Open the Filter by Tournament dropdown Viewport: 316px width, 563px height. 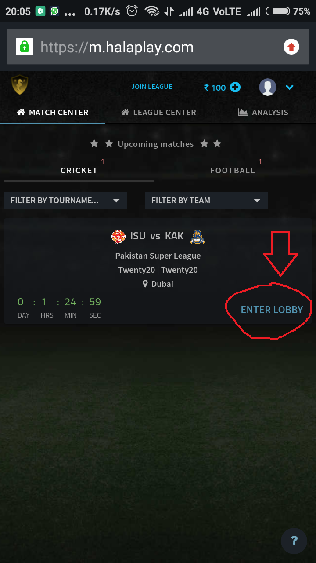point(66,201)
